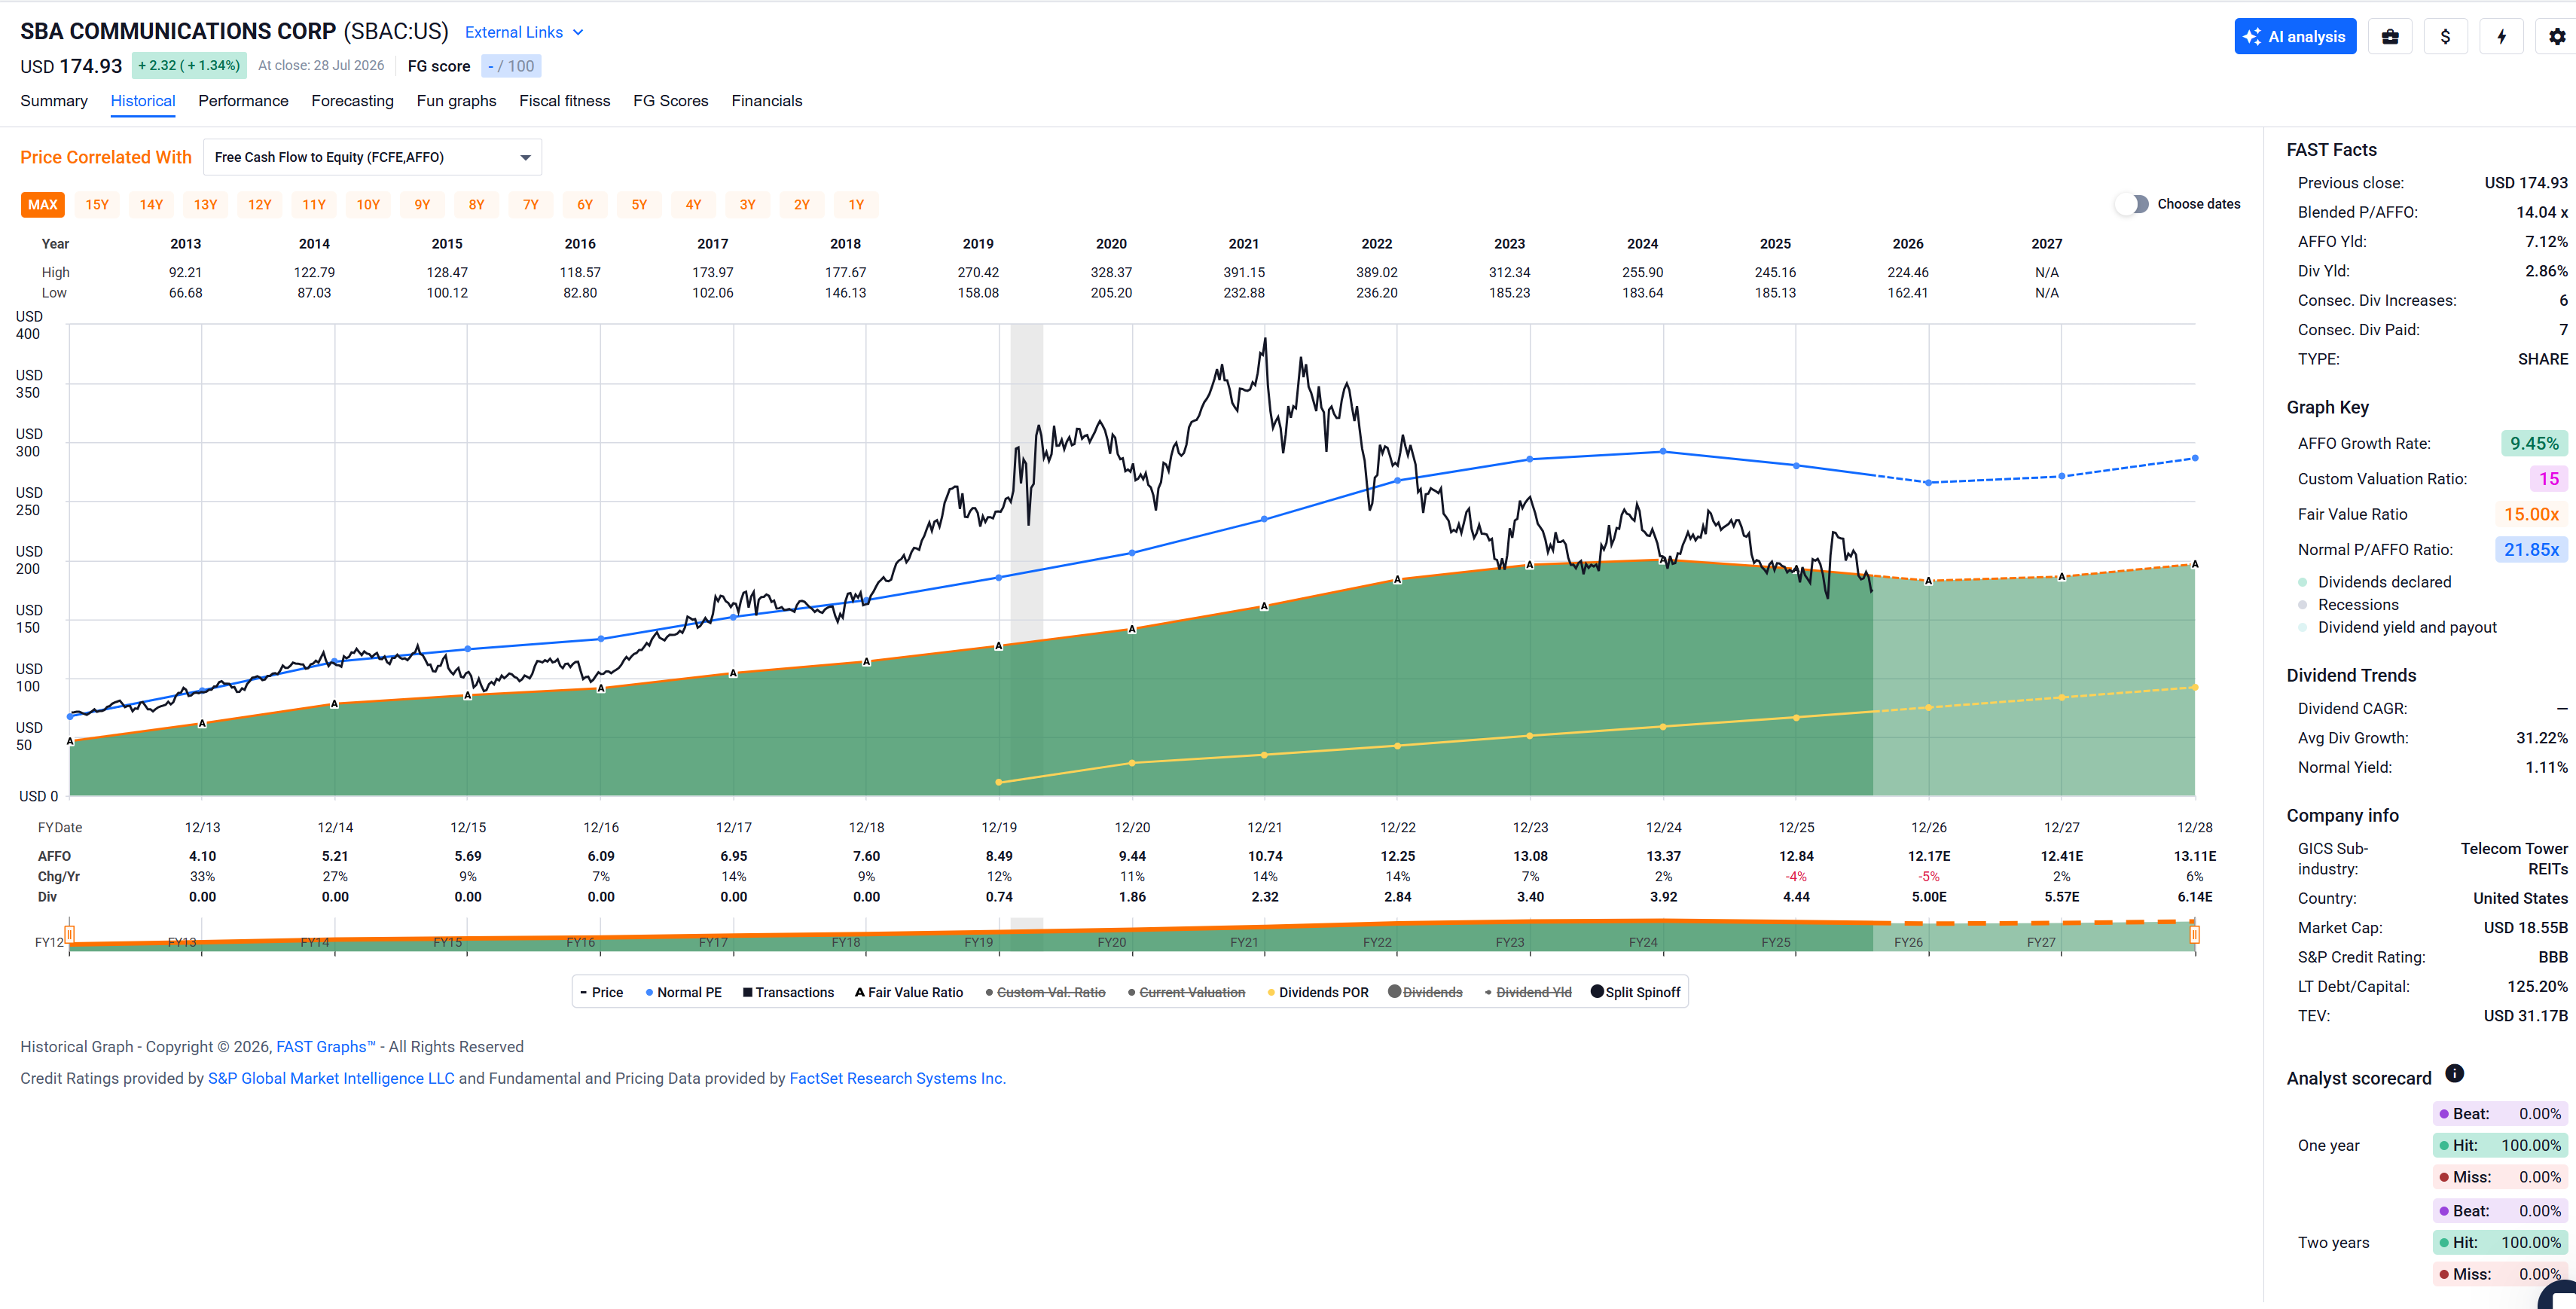Toggle Dividend yield and payout option
This screenshot has height=1309, width=2576.
point(2397,627)
